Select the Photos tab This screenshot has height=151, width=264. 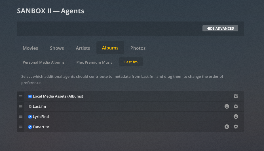click(138, 48)
